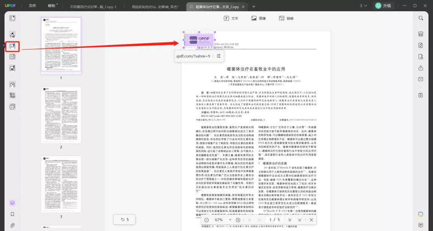Open the Attachments paperclip panel

tap(12, 226)
